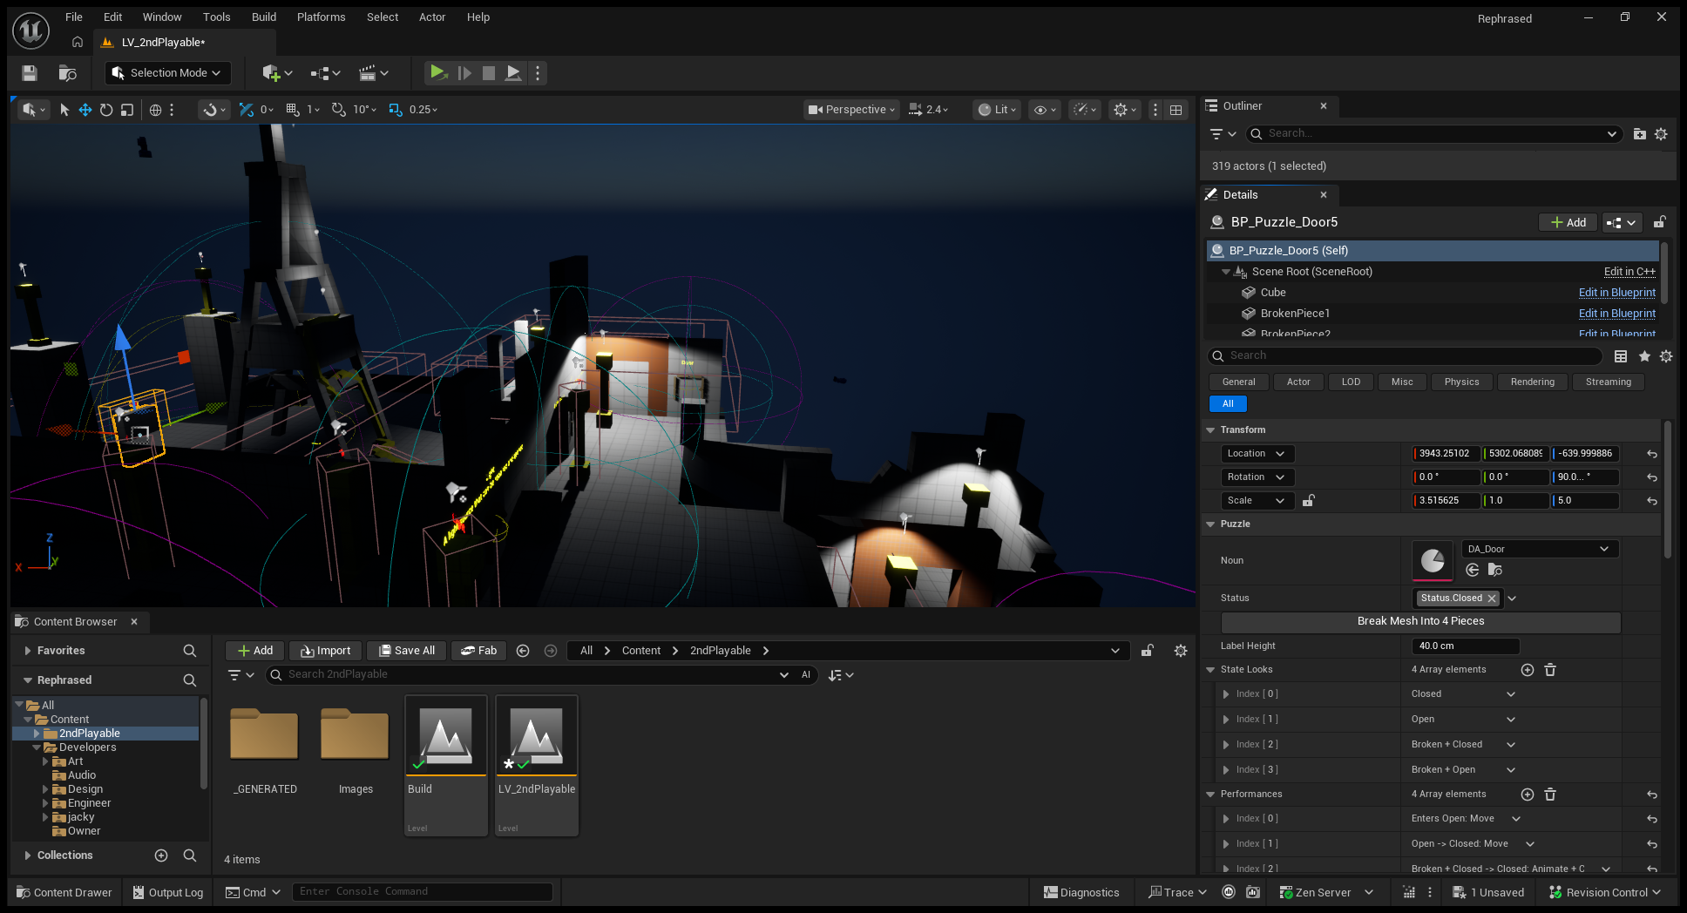Browse to Noun asset in Content Browser icon
This screenshot has width=1687, height=913.
1495,570
